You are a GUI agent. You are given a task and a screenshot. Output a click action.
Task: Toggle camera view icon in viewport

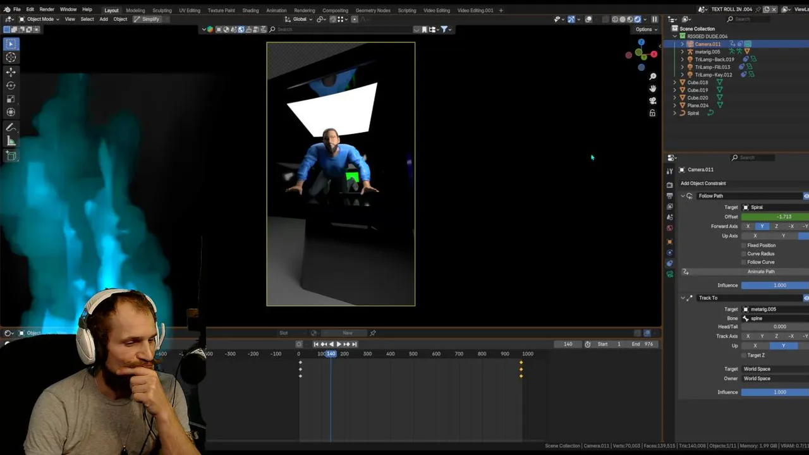pyautogui.click(x=652, y=100)
